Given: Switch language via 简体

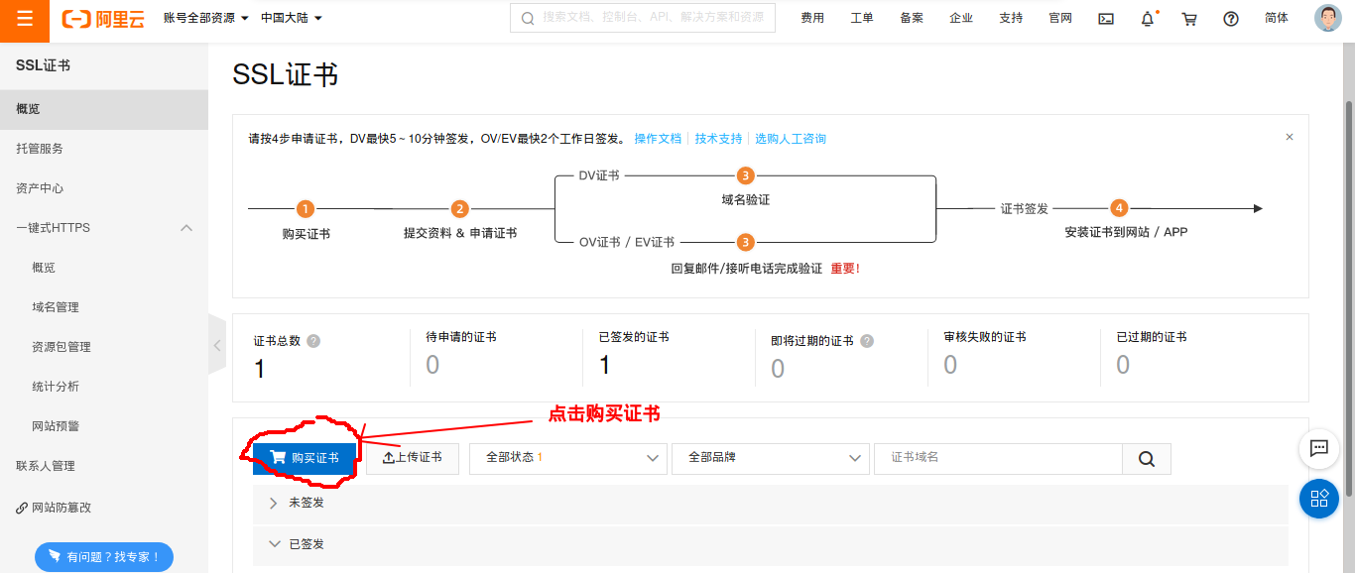Looking at the screenshot, I should click(x=1277, y=19).
